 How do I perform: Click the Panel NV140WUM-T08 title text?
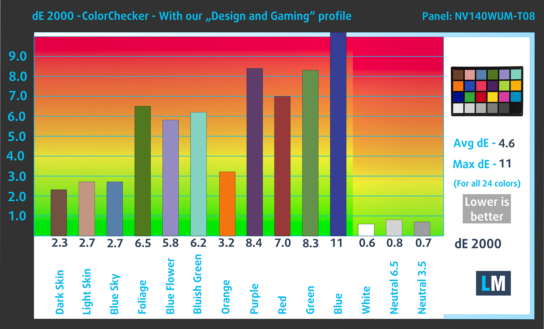click(x=479, y=16)
